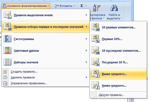Expand arrow next to Цветовые шкалы
This screenshot has height=102, width=151.
[x=86, y=51]
